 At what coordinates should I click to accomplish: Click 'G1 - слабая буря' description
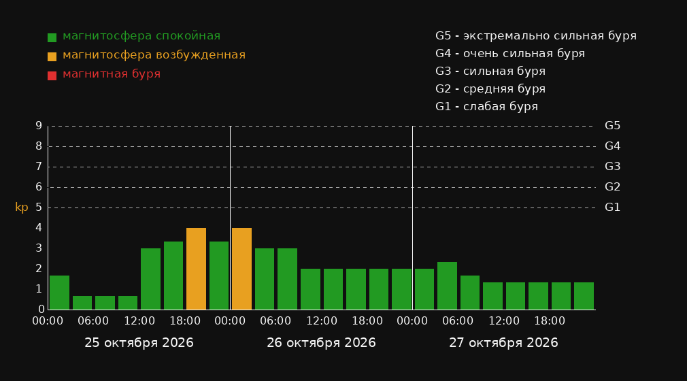tap(486, 107)
